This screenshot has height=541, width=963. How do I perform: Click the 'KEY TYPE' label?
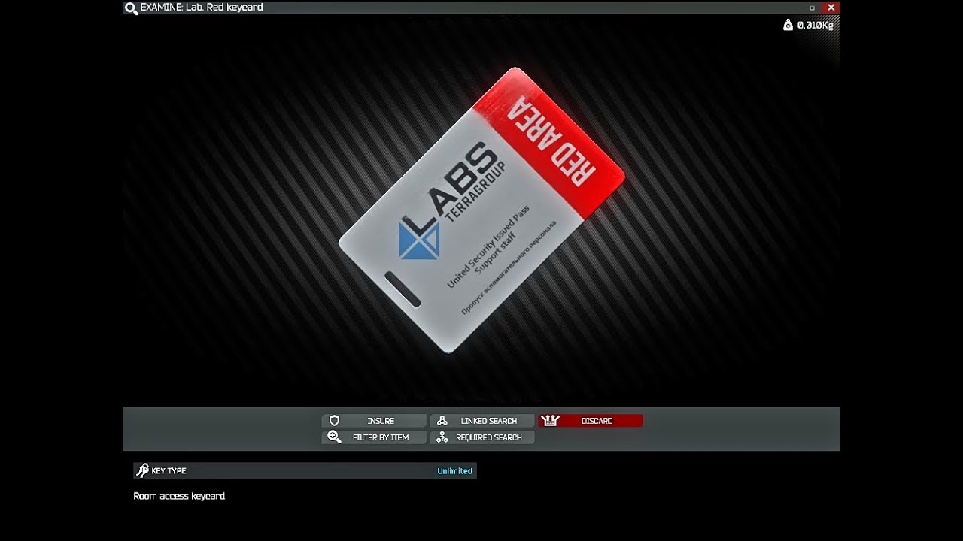point(169,471)
